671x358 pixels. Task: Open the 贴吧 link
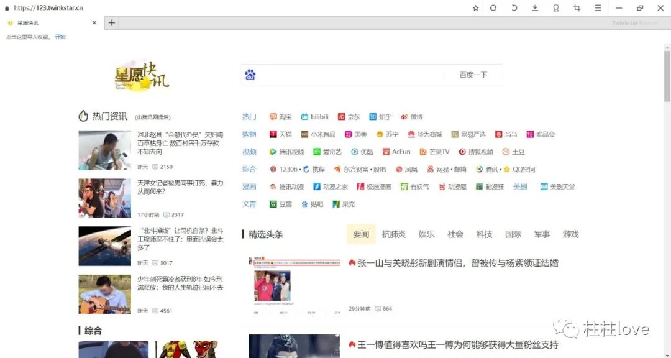[x=312, y=204]
